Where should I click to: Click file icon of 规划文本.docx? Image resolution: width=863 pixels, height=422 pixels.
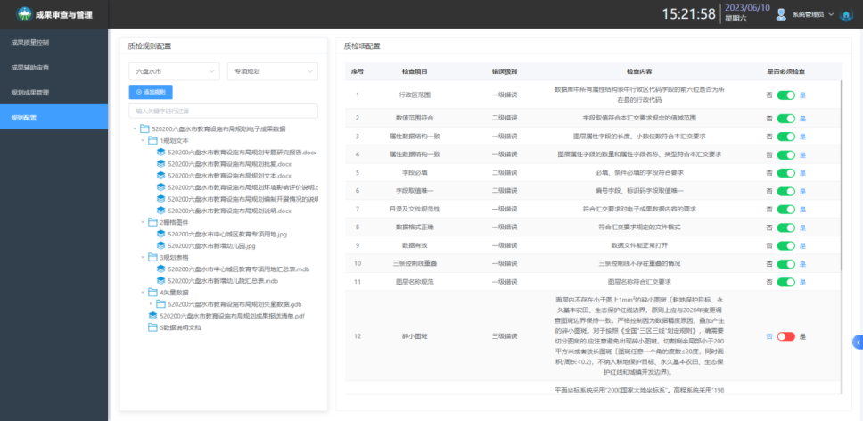pos(160,175)
